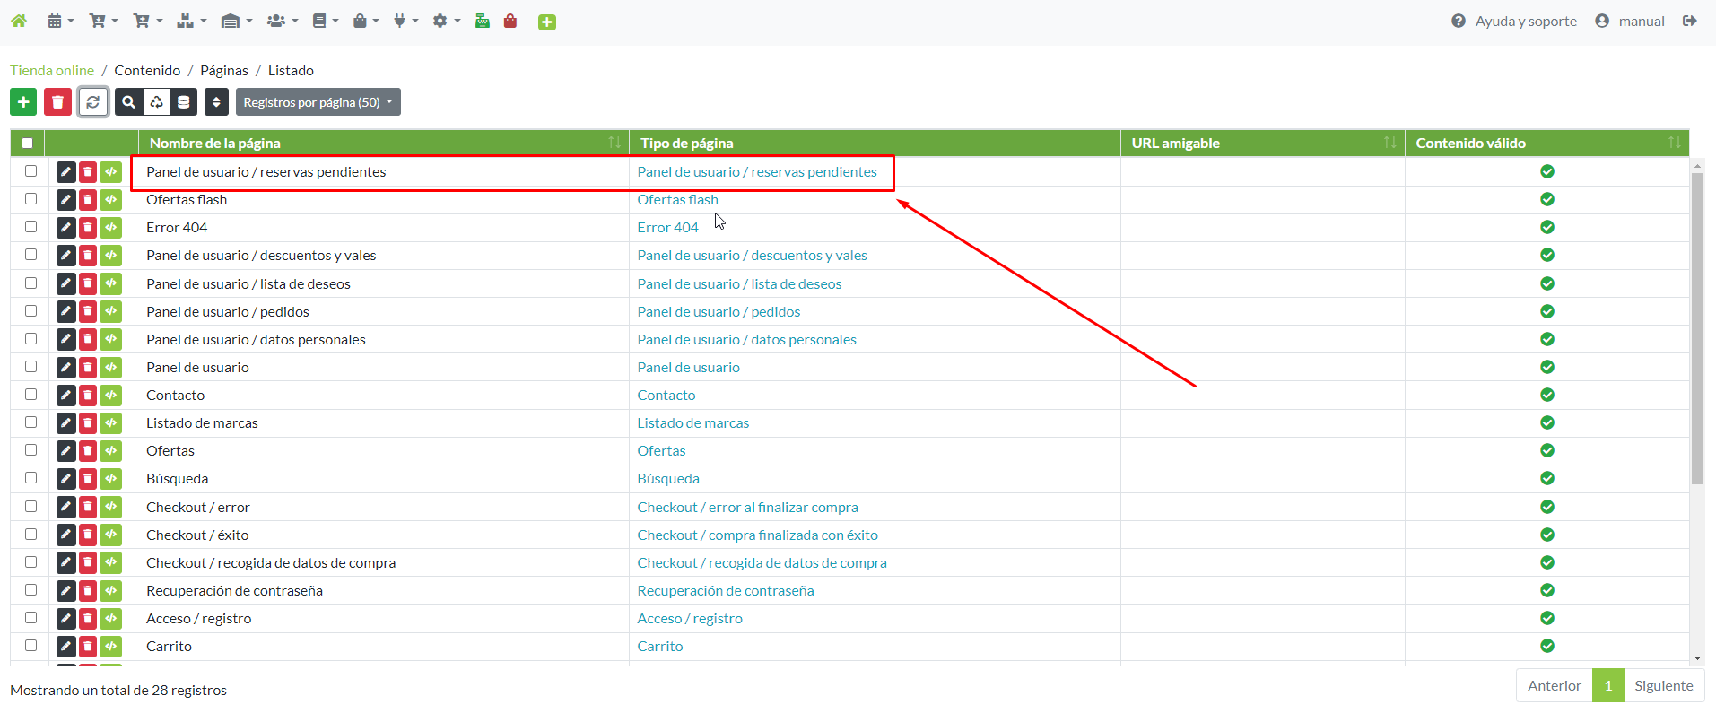Image resolution: width=1716 pixels, height=722 pixels.
Task: Toggle the select-all checkbox in the table header
Action: point(28,143)
